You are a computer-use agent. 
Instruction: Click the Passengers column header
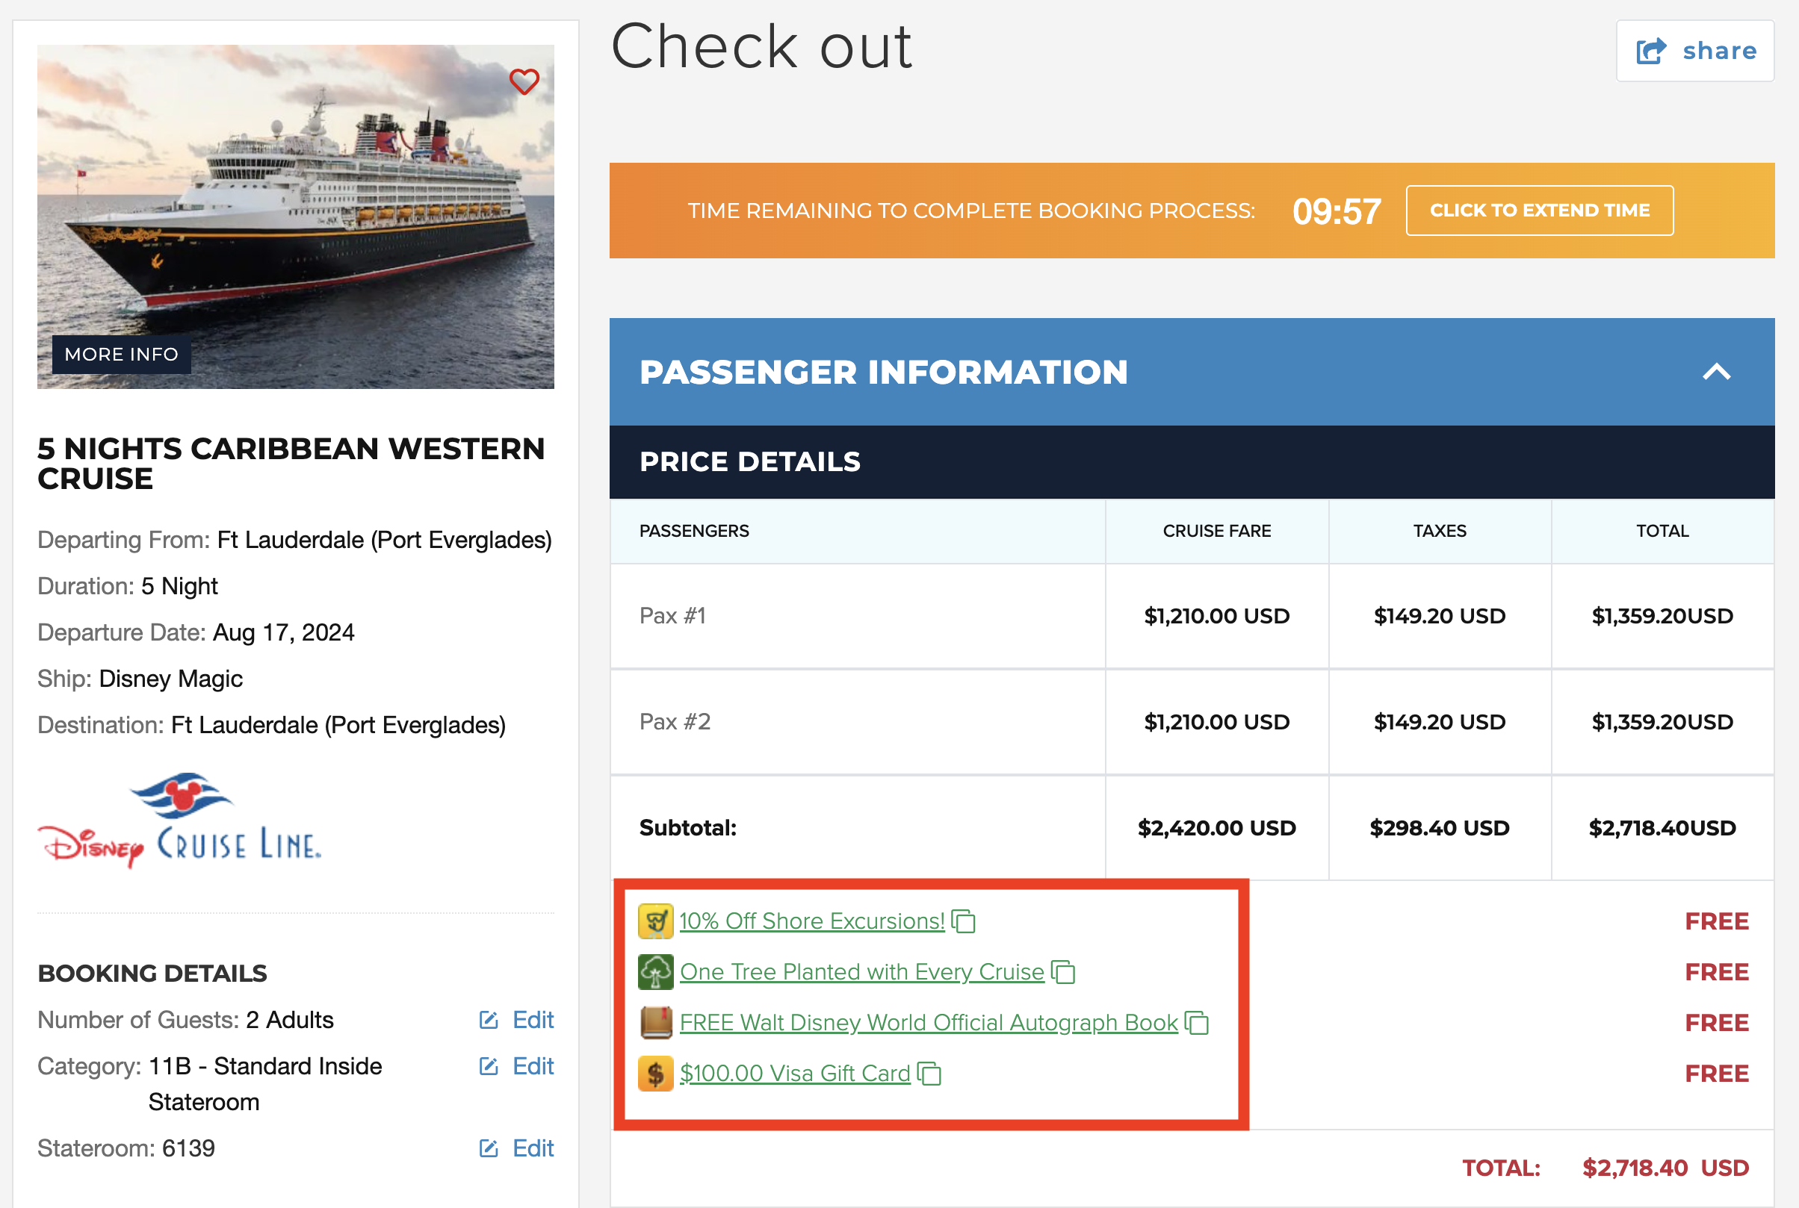694,531
